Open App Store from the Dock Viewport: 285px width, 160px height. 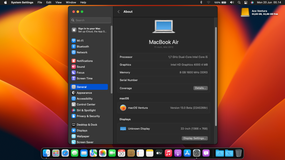click(x=187, y=153)
